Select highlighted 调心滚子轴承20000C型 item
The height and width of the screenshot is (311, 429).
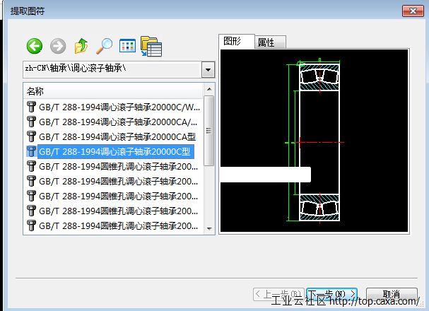tap(110, 151)
